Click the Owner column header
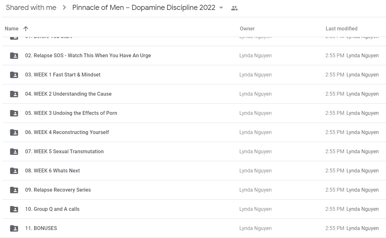 [247, 28]
